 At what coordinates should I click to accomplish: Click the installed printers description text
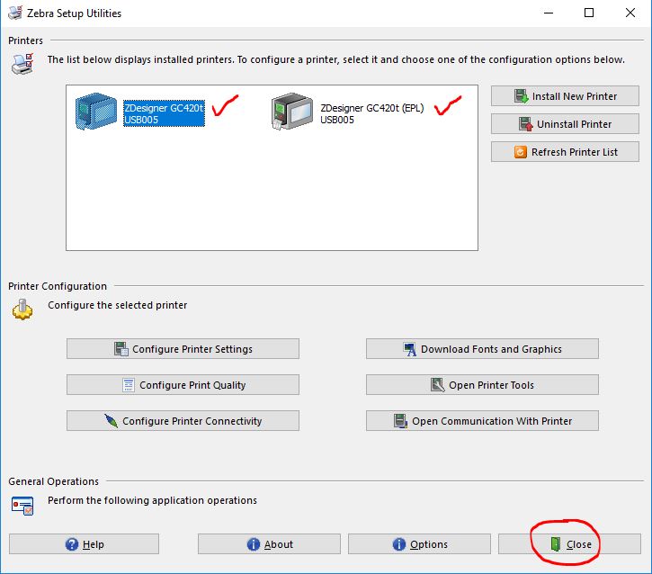(336, 60)
